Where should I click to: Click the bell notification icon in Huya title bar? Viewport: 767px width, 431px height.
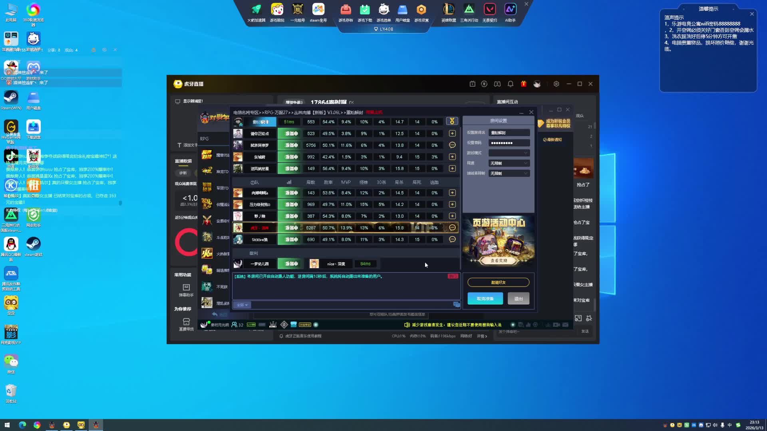point(510,84)
